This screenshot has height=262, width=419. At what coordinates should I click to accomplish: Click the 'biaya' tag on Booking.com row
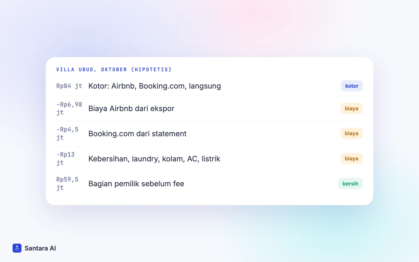351,133
